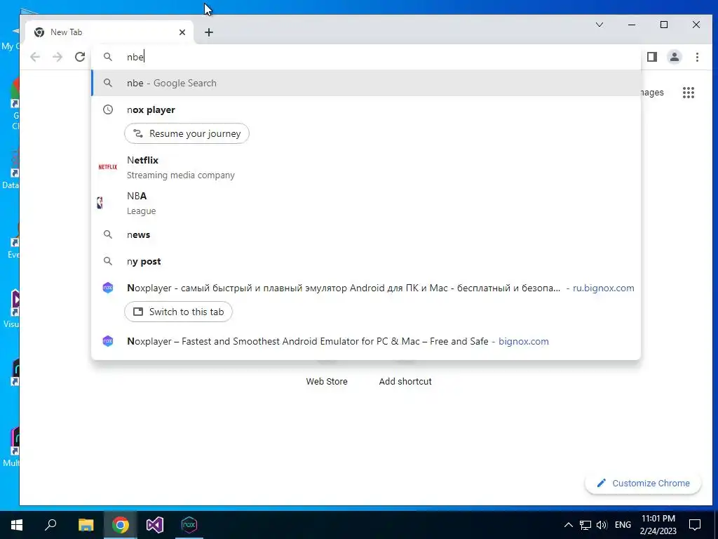This screenshot has width=718, height=539.
Task: Reload the page with the refresh icon
Action: (80, 57)
